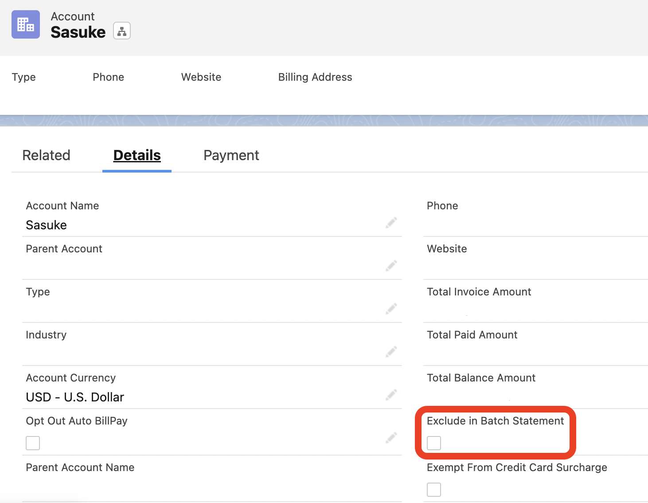Click the Account building icon

click(x=26, y=24)
